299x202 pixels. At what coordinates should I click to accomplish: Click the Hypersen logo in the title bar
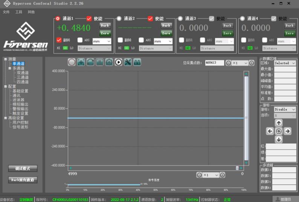7,3
